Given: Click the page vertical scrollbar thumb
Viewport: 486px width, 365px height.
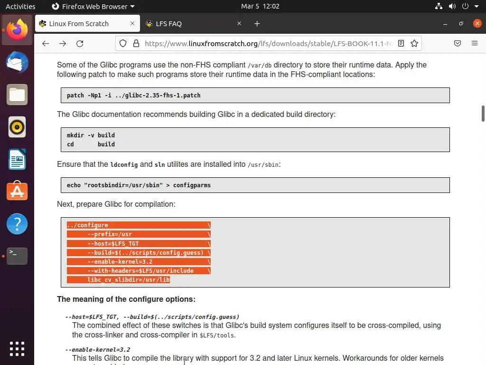Looking at the screenshot, I should (x=483, y=114).
